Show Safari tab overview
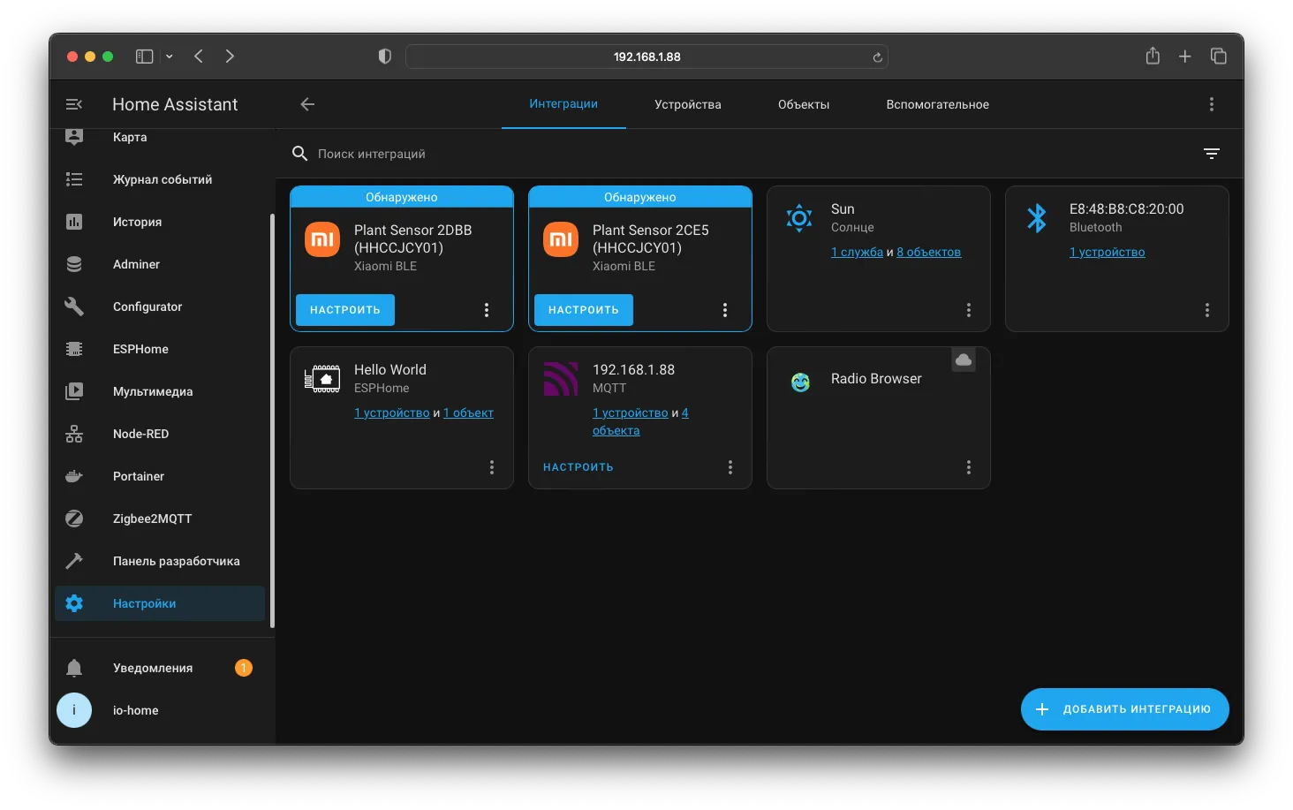1293x810 pixels. (1219, 57)
